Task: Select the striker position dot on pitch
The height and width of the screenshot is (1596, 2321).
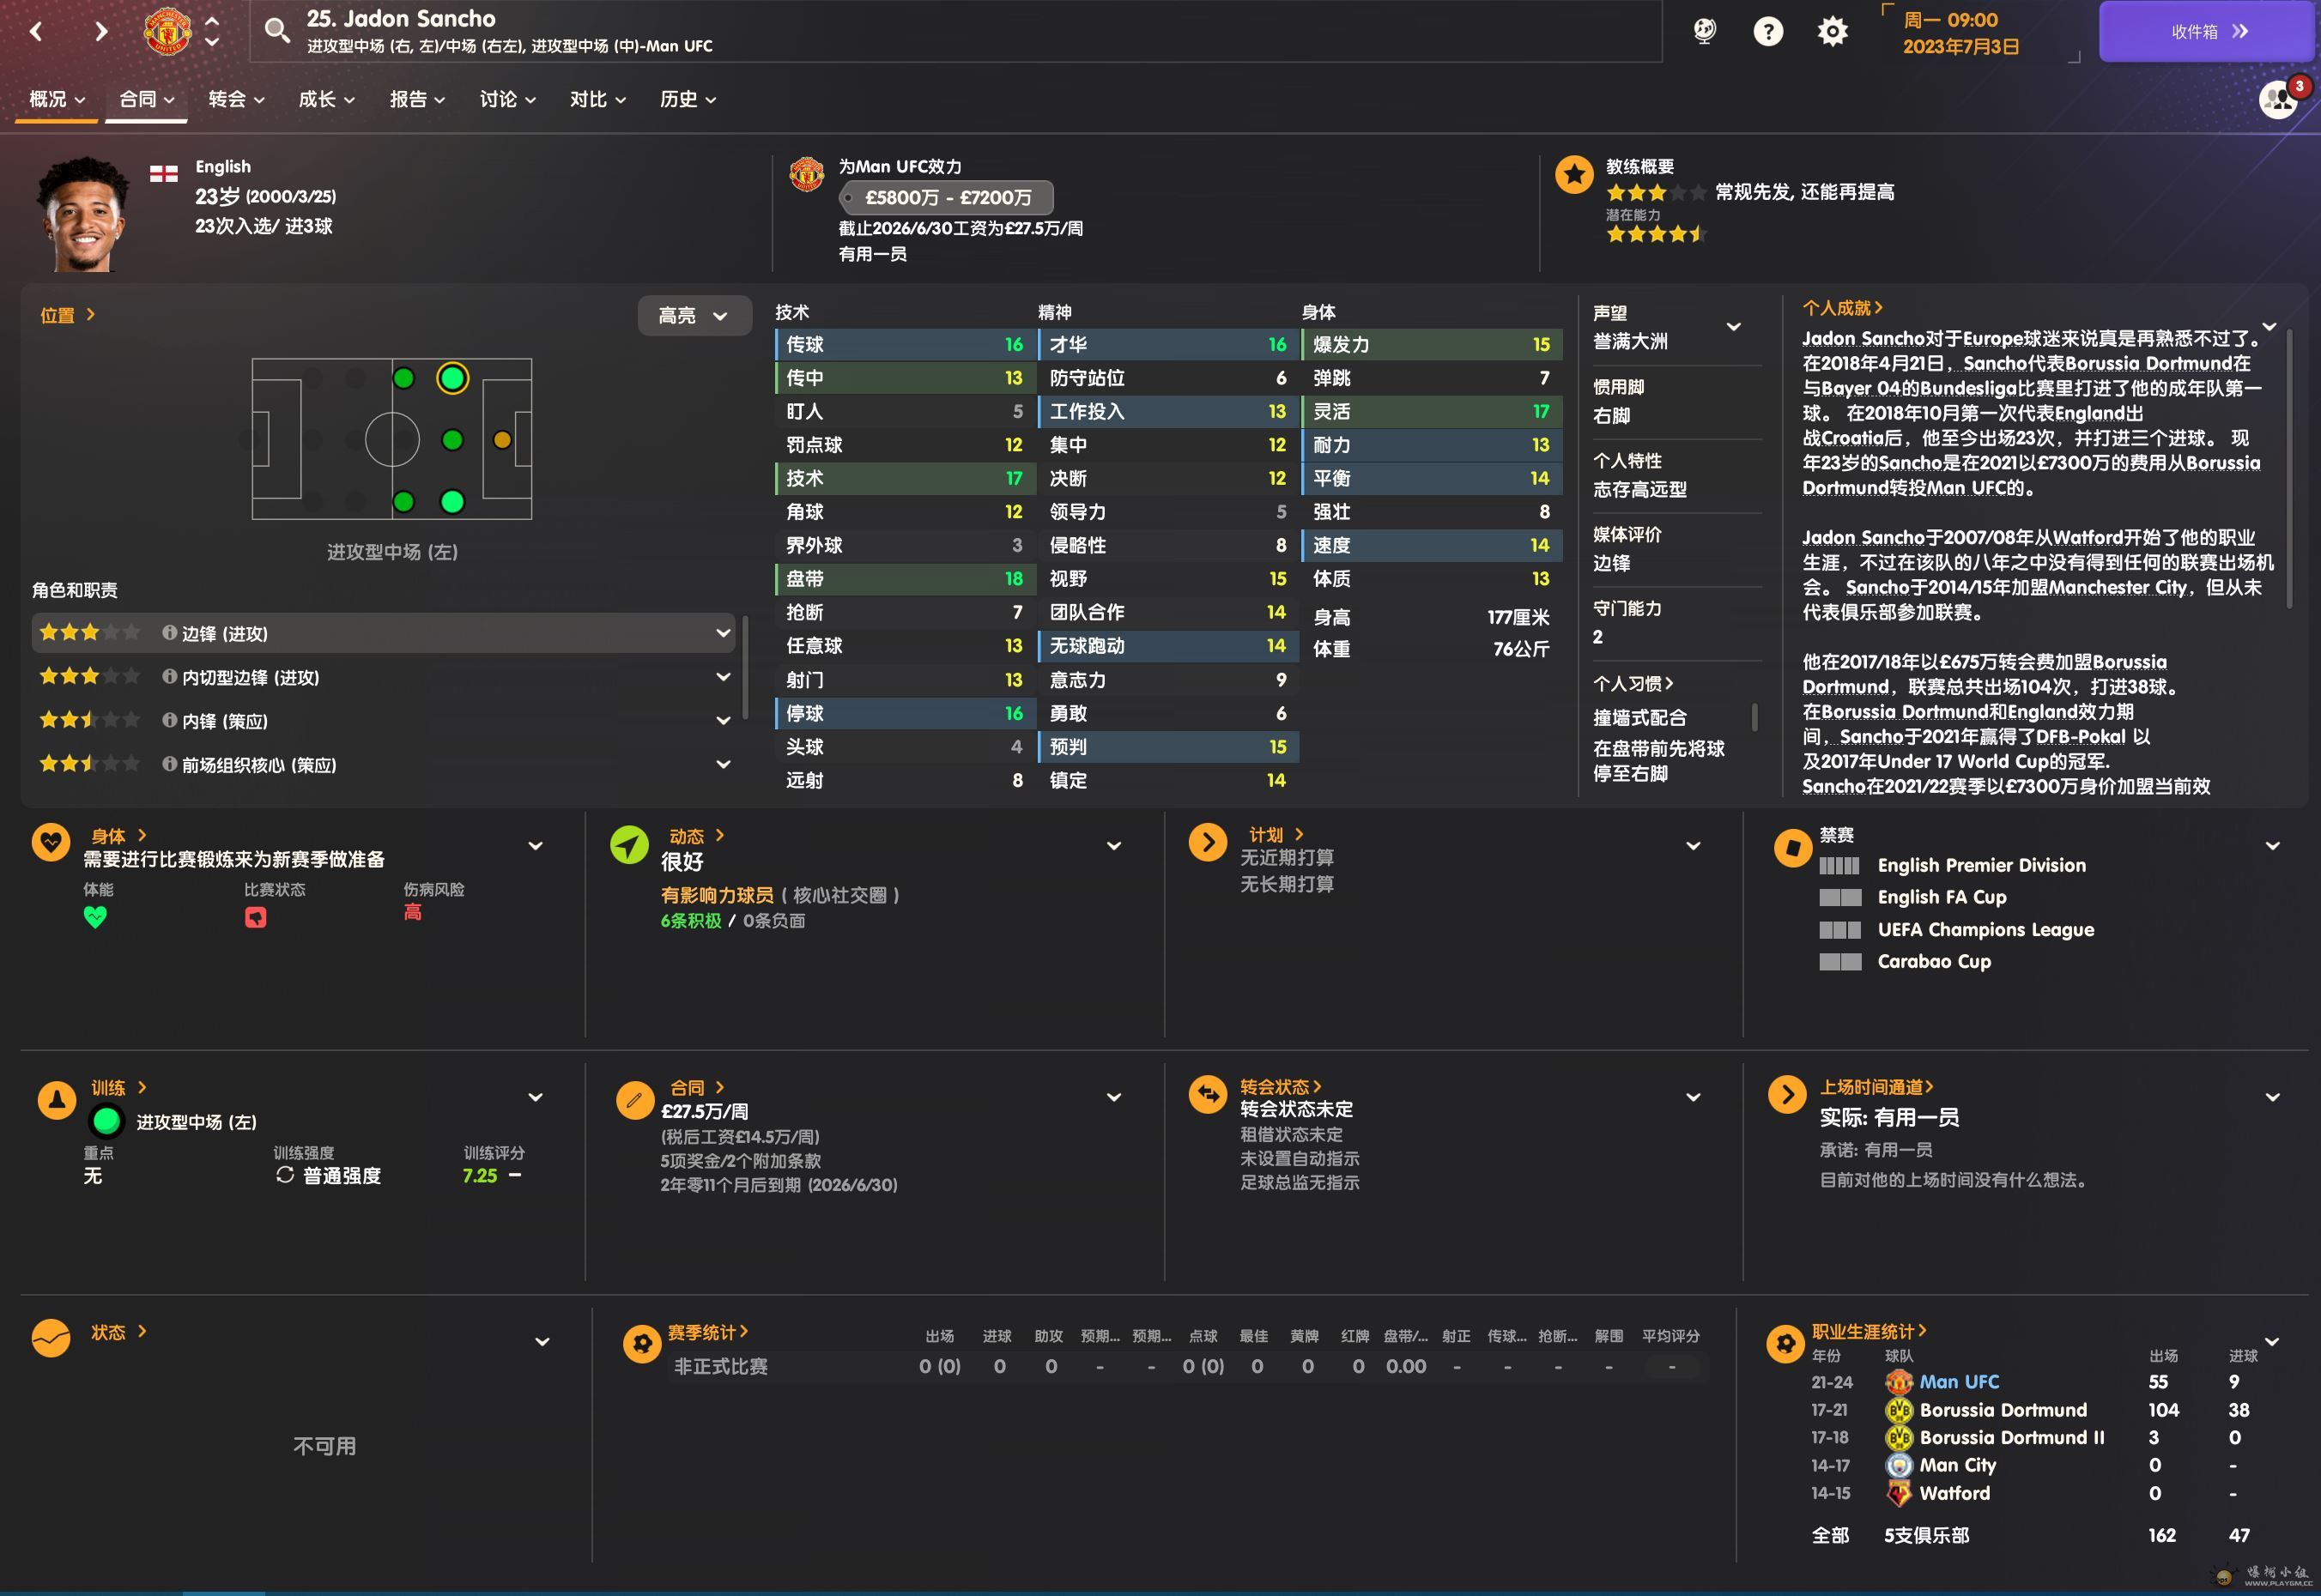Action: click(x=502, y=440)
